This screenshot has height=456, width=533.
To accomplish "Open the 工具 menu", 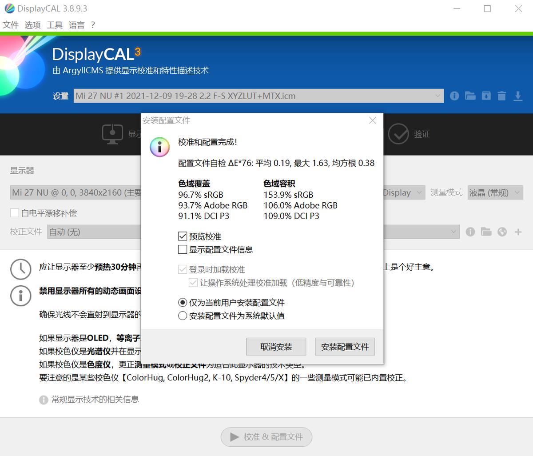I will (x=54, y=25).
